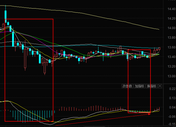Select the 13.80 price axis label
The image size is (176, 127).
click(172, 38)
